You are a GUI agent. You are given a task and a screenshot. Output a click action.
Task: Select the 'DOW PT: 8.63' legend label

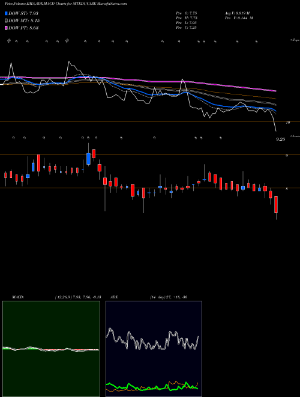pyautogui.click(x=23, y=28)
